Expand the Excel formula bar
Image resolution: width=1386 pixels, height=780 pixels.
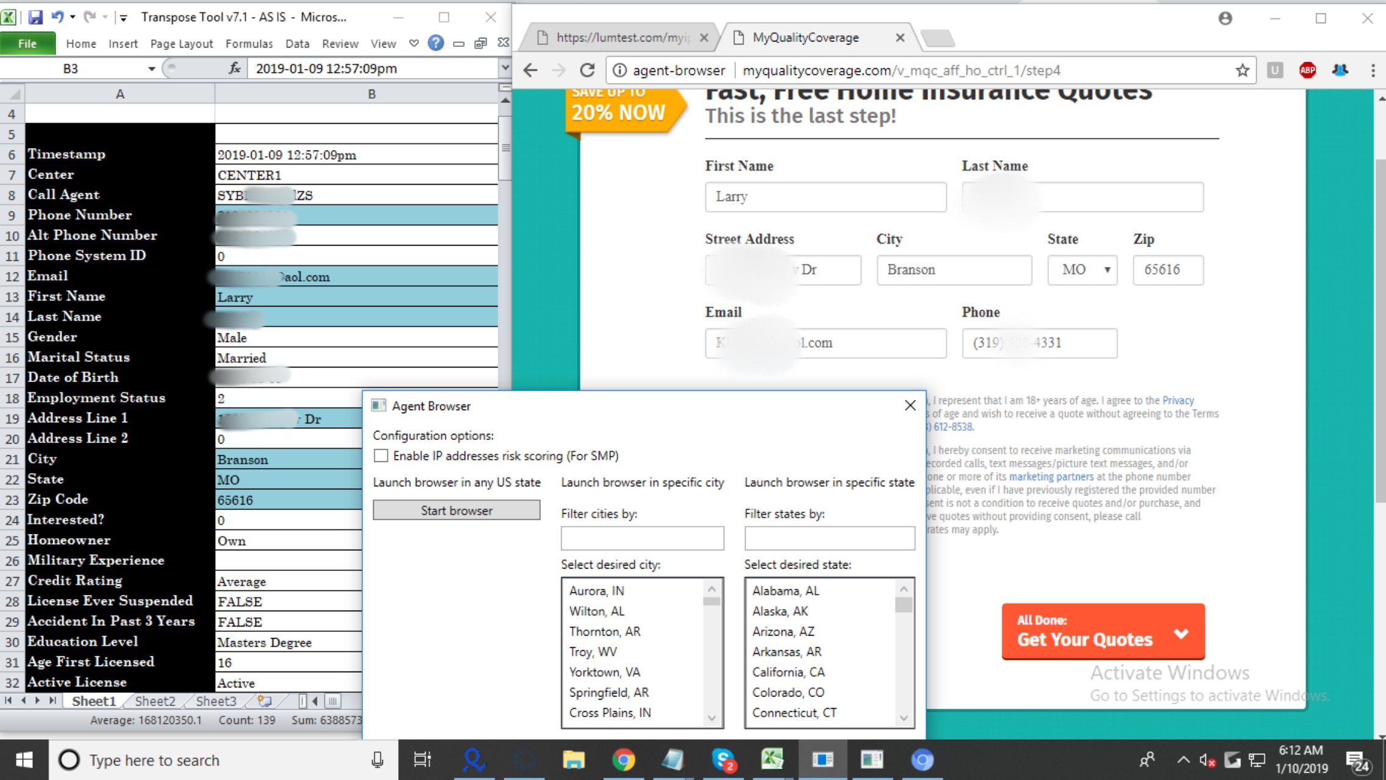(x=504, y=68)
